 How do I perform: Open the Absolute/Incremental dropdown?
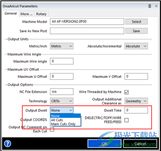(x=136, y=46)
